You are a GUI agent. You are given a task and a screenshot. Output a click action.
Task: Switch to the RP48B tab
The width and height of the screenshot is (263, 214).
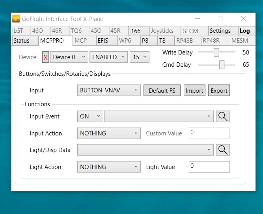188,41
